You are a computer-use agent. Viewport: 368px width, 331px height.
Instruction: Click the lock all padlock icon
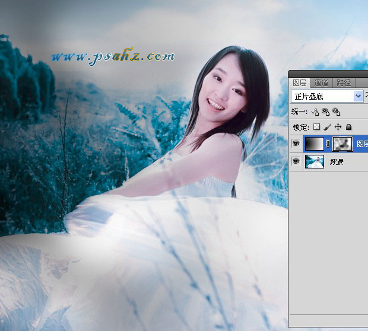click(348, 127)
